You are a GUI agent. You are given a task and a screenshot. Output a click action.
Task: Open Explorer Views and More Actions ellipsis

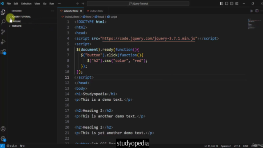coord(53,11)
